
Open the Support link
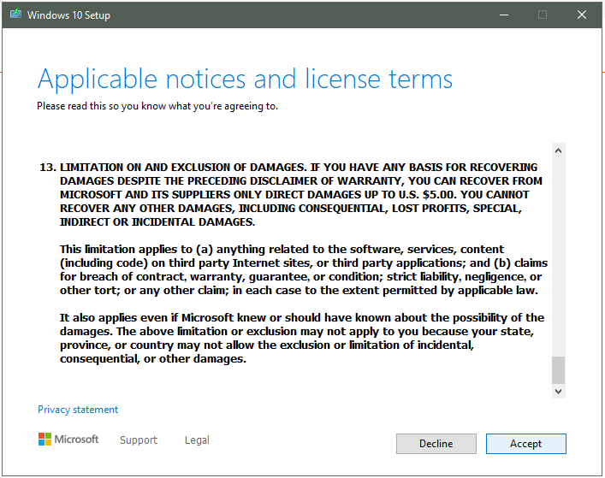click(139, 440)
